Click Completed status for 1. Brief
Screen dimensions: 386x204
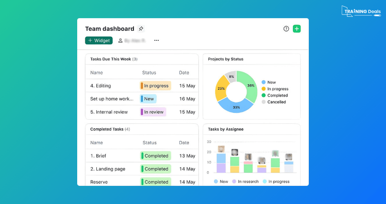click(x=156, y=156)
